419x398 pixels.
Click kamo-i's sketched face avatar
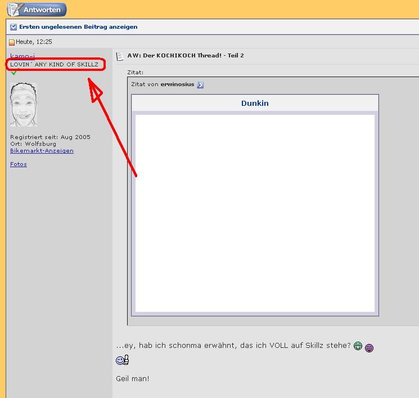[24, 105]
